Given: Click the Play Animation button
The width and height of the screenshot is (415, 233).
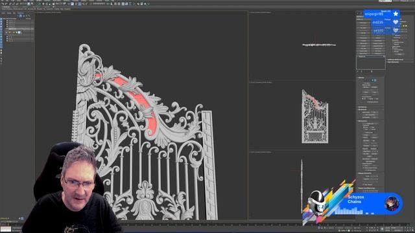Looking at the screenshot, I should pos(372,228).
